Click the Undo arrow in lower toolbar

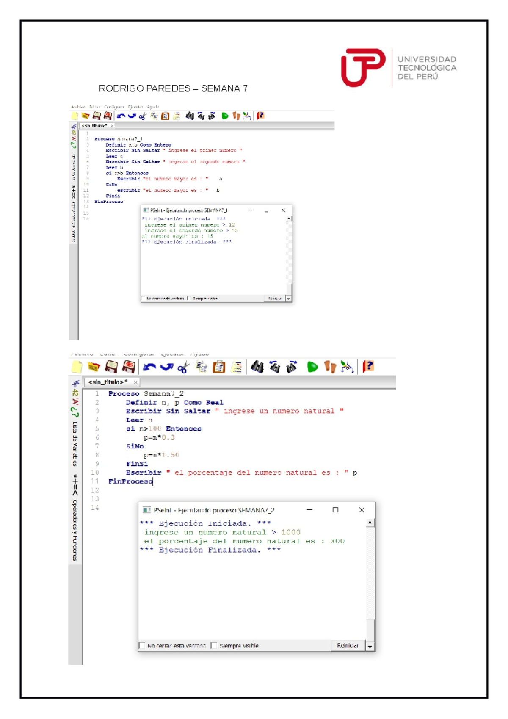point(149,367)
